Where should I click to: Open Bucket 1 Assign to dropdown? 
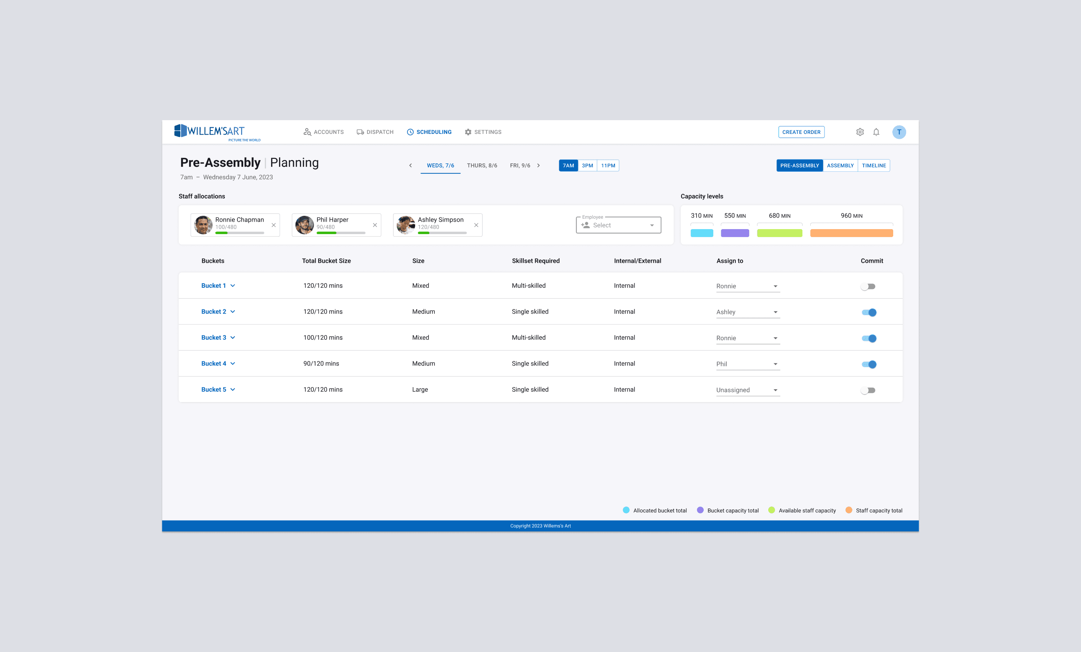point(748,286)
